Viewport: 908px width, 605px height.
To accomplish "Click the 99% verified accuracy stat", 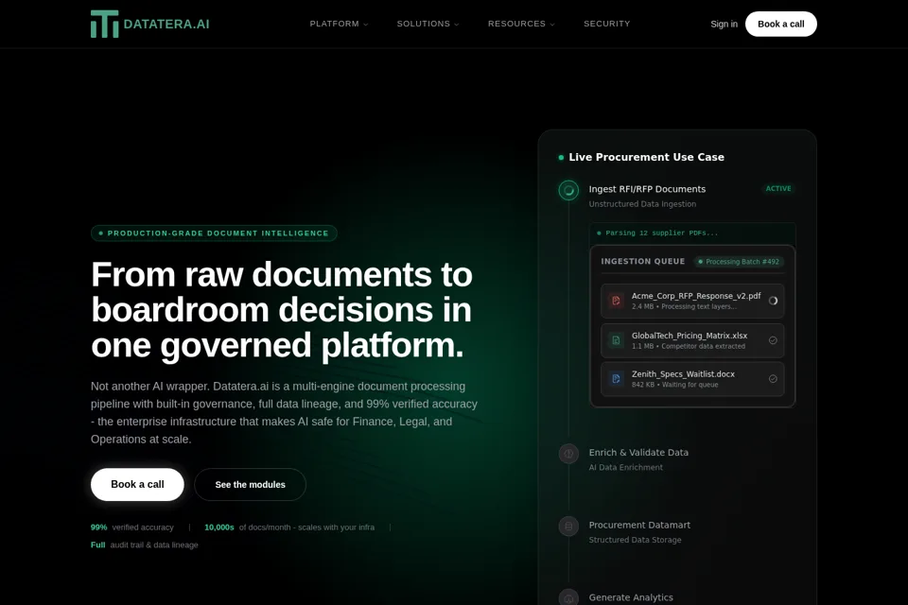I will (132, 527).
